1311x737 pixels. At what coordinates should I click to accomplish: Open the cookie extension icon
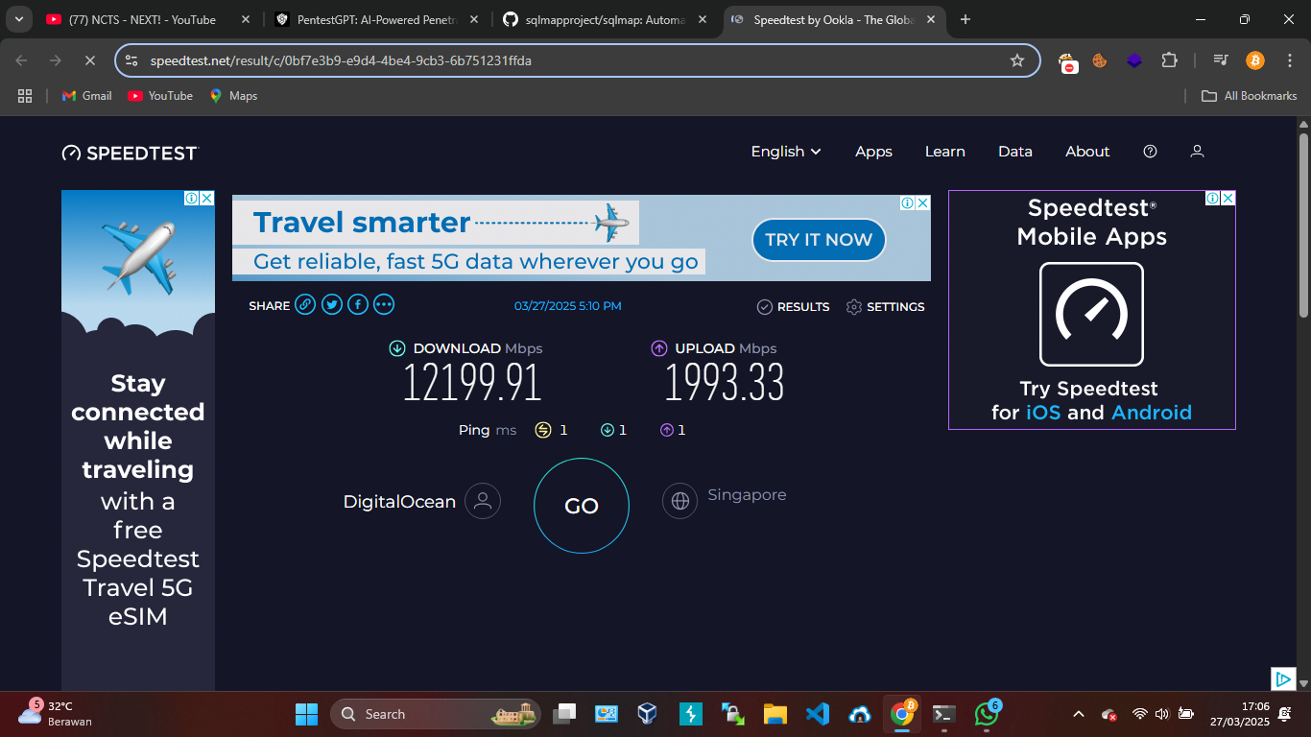pyautogui.click(x=1100, y=60)
